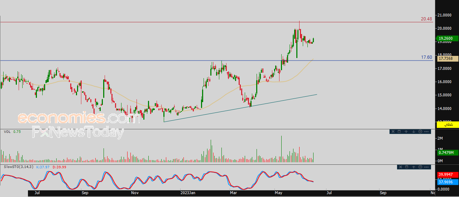Click the green 19.2600 current price tag
This screenshot has height=197, width=459.
(446, 38)
